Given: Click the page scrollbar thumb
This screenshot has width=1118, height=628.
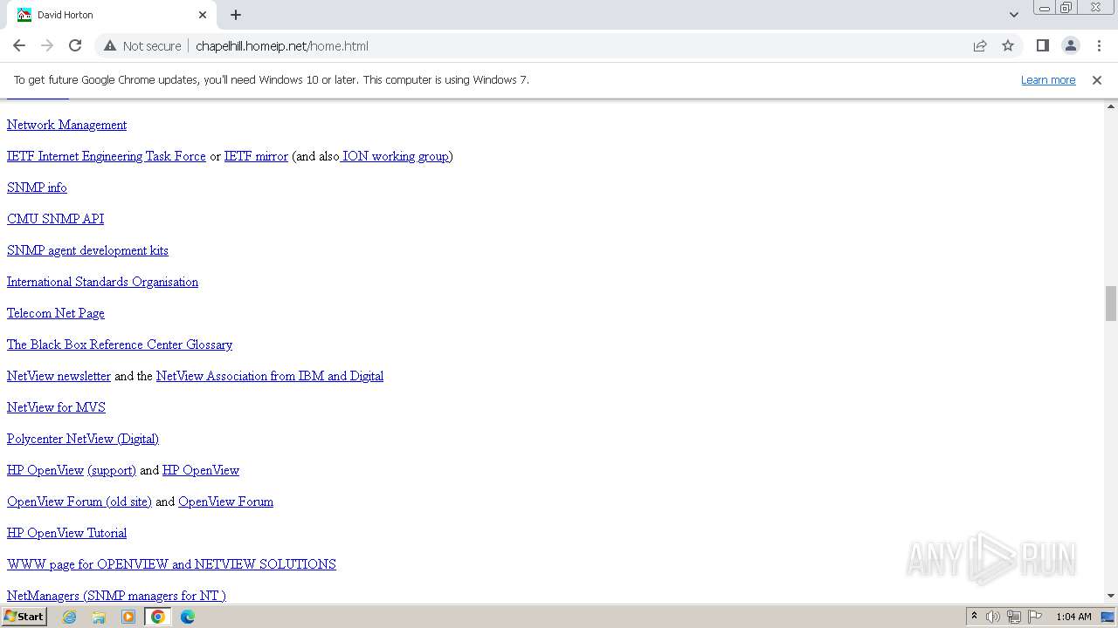Looking at the screenshot, I should pyautogui.click(x=1111, y=304).
